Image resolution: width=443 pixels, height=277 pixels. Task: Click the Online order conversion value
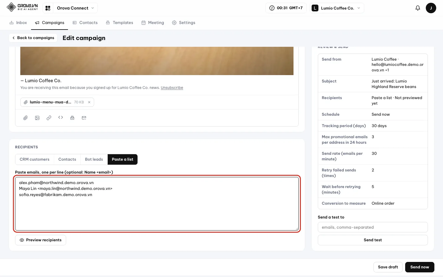pyautogui.click(x=383, y=203)
